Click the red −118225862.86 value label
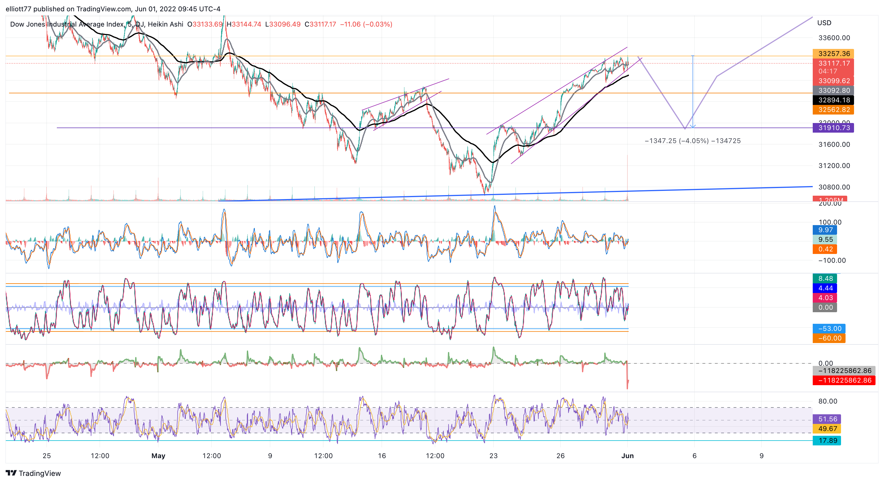The image size is (884, 483). point(844,380)
